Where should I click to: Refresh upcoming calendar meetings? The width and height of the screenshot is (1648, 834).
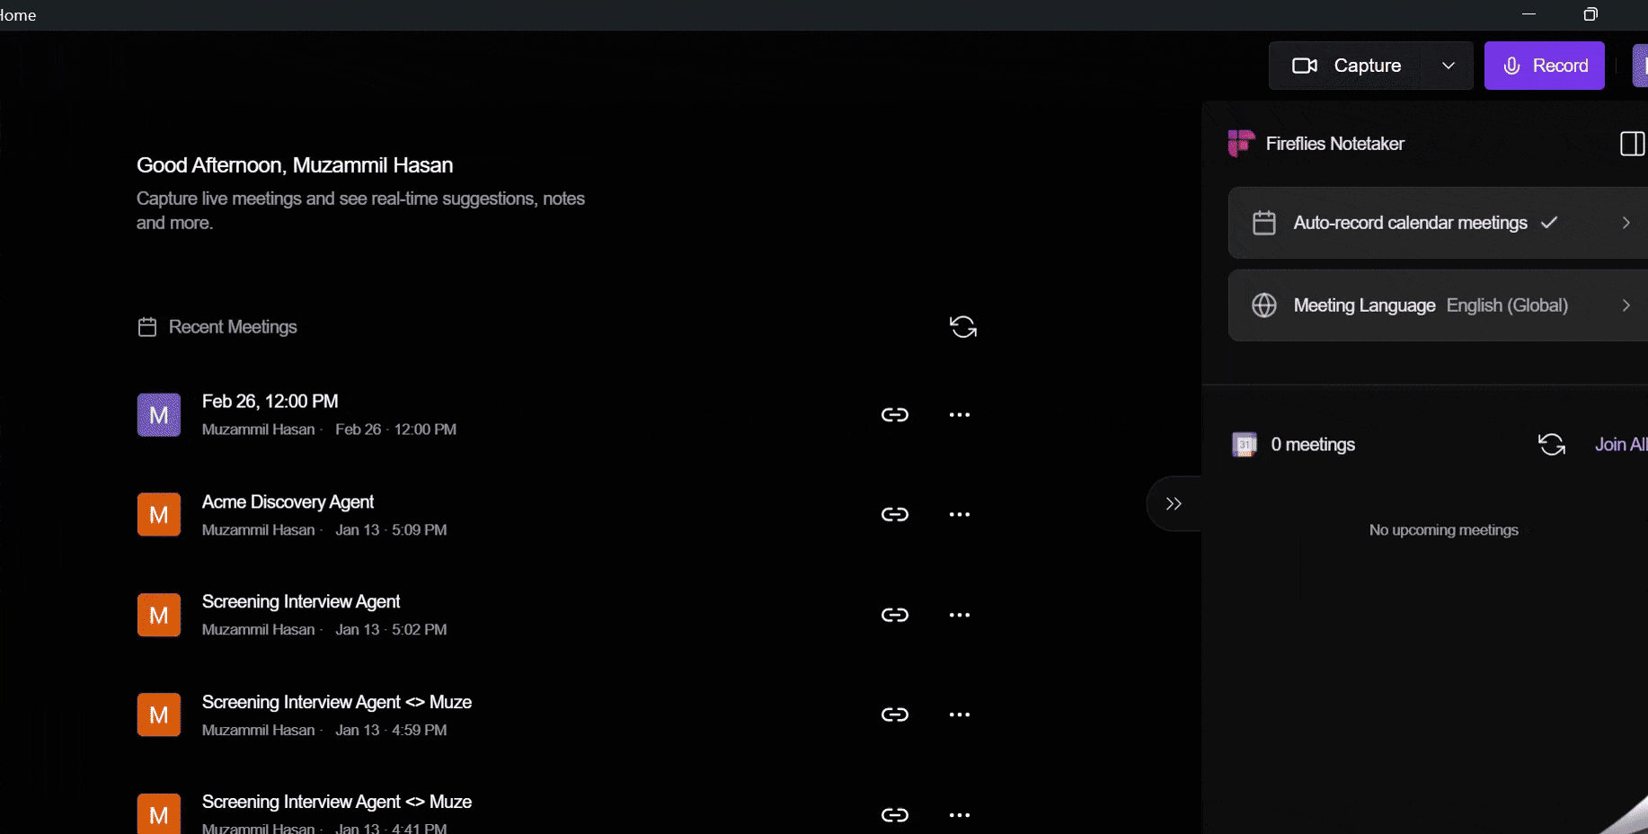[x=1551, y=444]
